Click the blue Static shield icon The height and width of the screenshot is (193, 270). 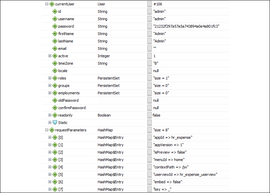[x=55, y=122]
